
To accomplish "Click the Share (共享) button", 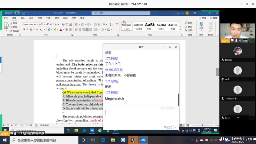I will click(203, 18).
